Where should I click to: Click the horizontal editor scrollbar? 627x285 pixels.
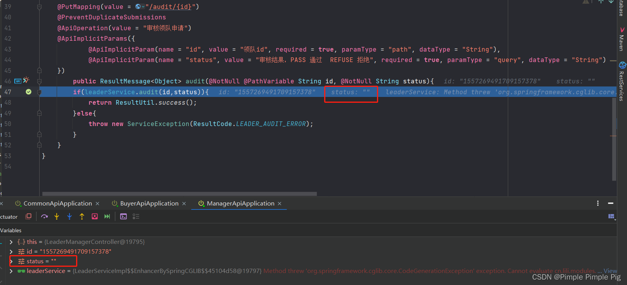(x=179, y=193)
